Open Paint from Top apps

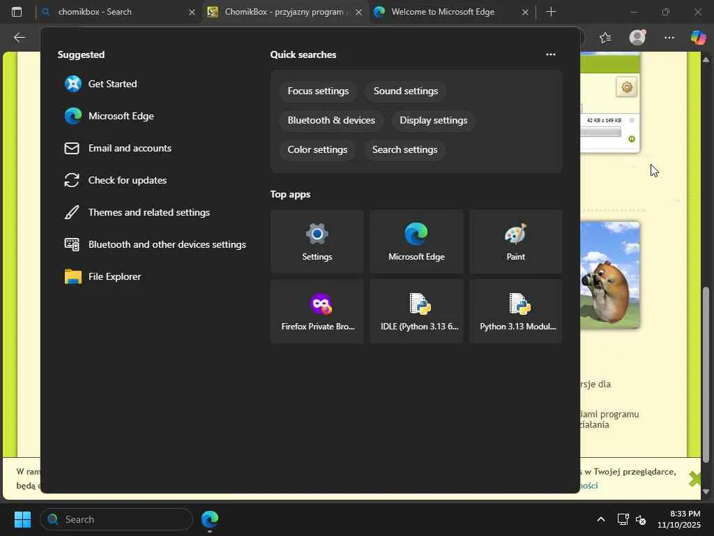(x=515, y=241)
